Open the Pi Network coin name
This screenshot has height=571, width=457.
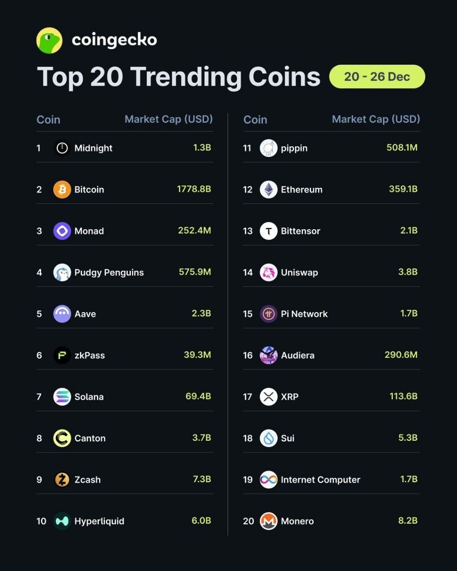[x=304, y=314]
